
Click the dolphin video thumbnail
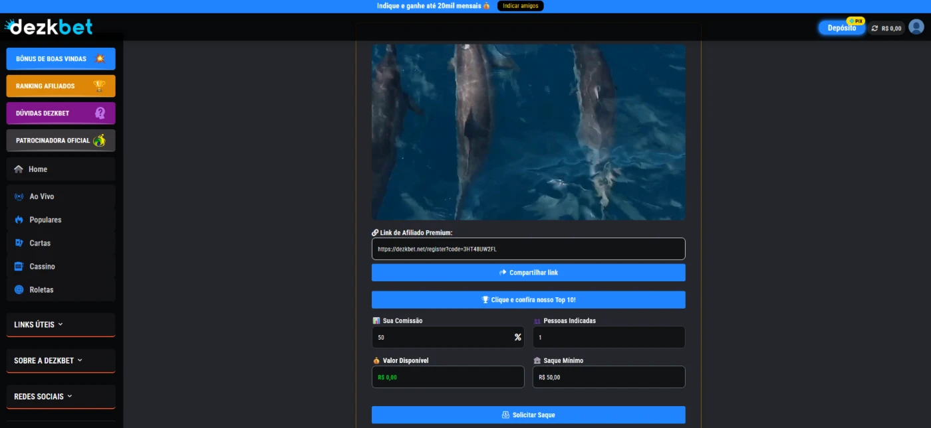pos(528,132)
